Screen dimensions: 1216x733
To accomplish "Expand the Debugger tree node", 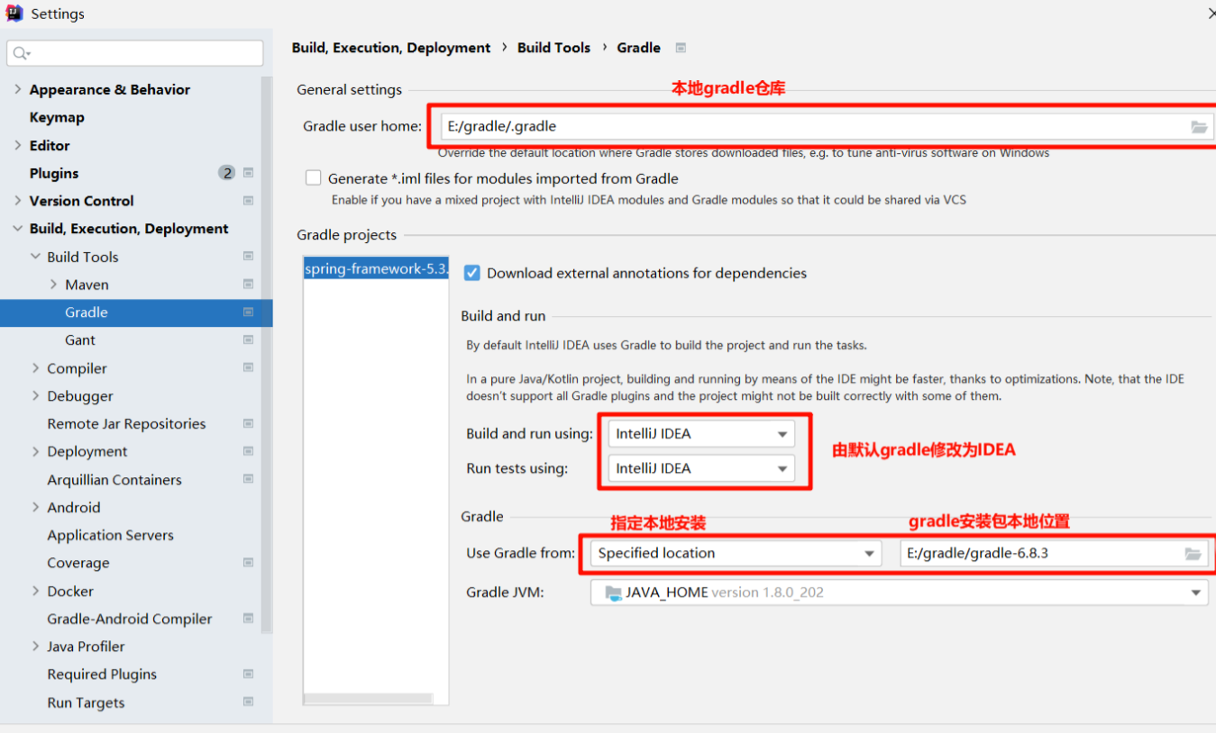I will [x=36, y=396].
